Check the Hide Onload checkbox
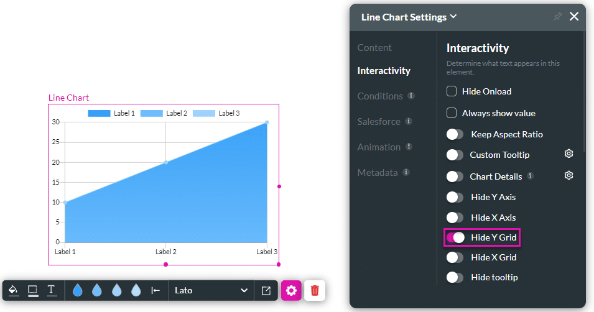594x312 pixels. point(452,91)
